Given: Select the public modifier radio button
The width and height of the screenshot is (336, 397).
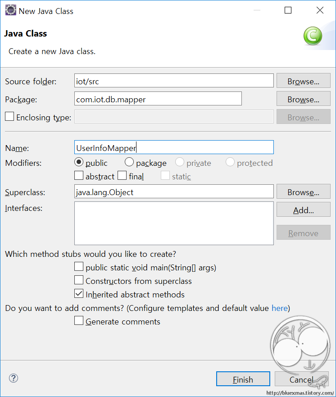Looking at the screenshot, I should [79, 162].
